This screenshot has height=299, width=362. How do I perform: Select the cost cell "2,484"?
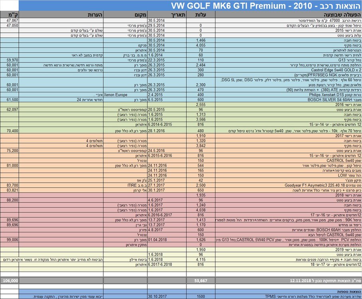pyautogui.click(x=201, y=65)
